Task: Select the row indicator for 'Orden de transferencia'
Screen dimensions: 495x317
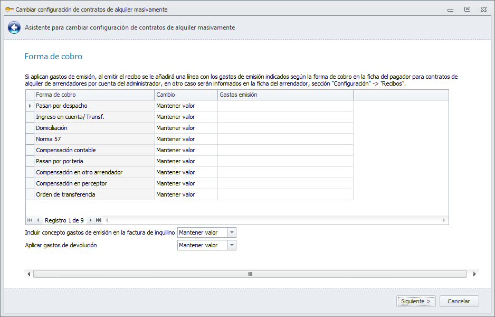Action: tap(30, 194)
